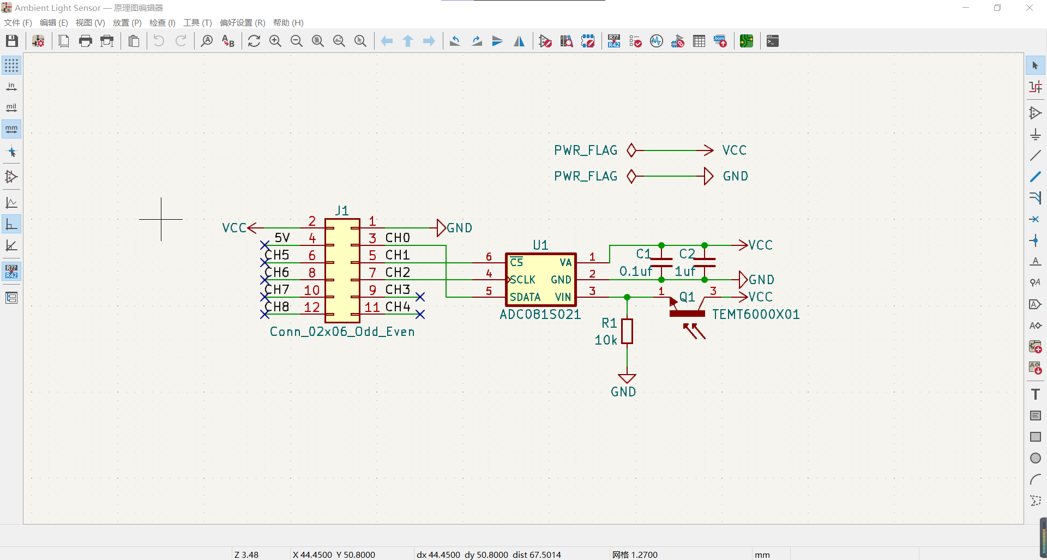Image resolution: width=1047 pixels, height=560 pixels.
Task: Toggle the full-window crosshair cursor
Action: tap(11, 152)
